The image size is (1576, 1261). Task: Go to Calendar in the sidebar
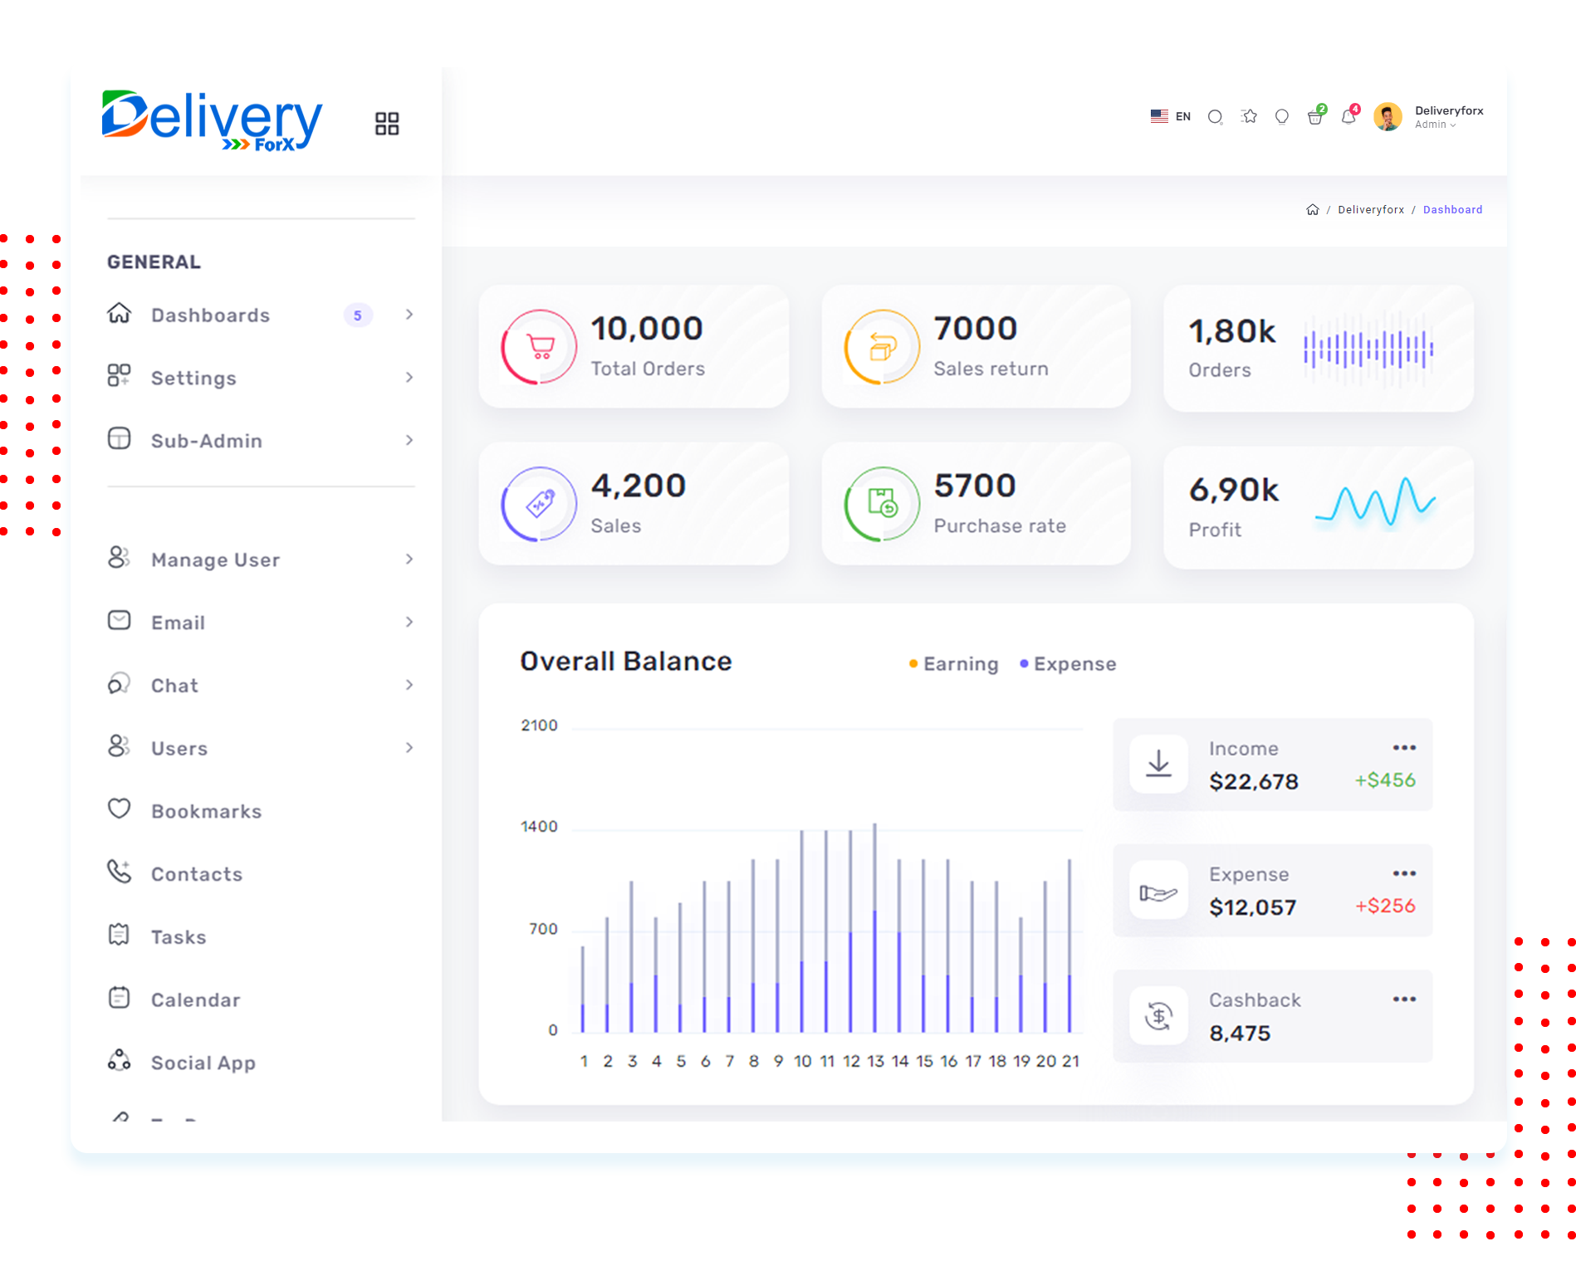pyautogui.click(x=195, y=1000)
